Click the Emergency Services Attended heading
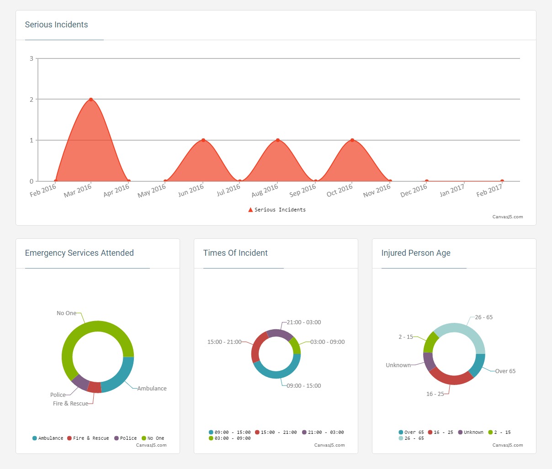This screenshot has height=469, width=552. point(80,253)
